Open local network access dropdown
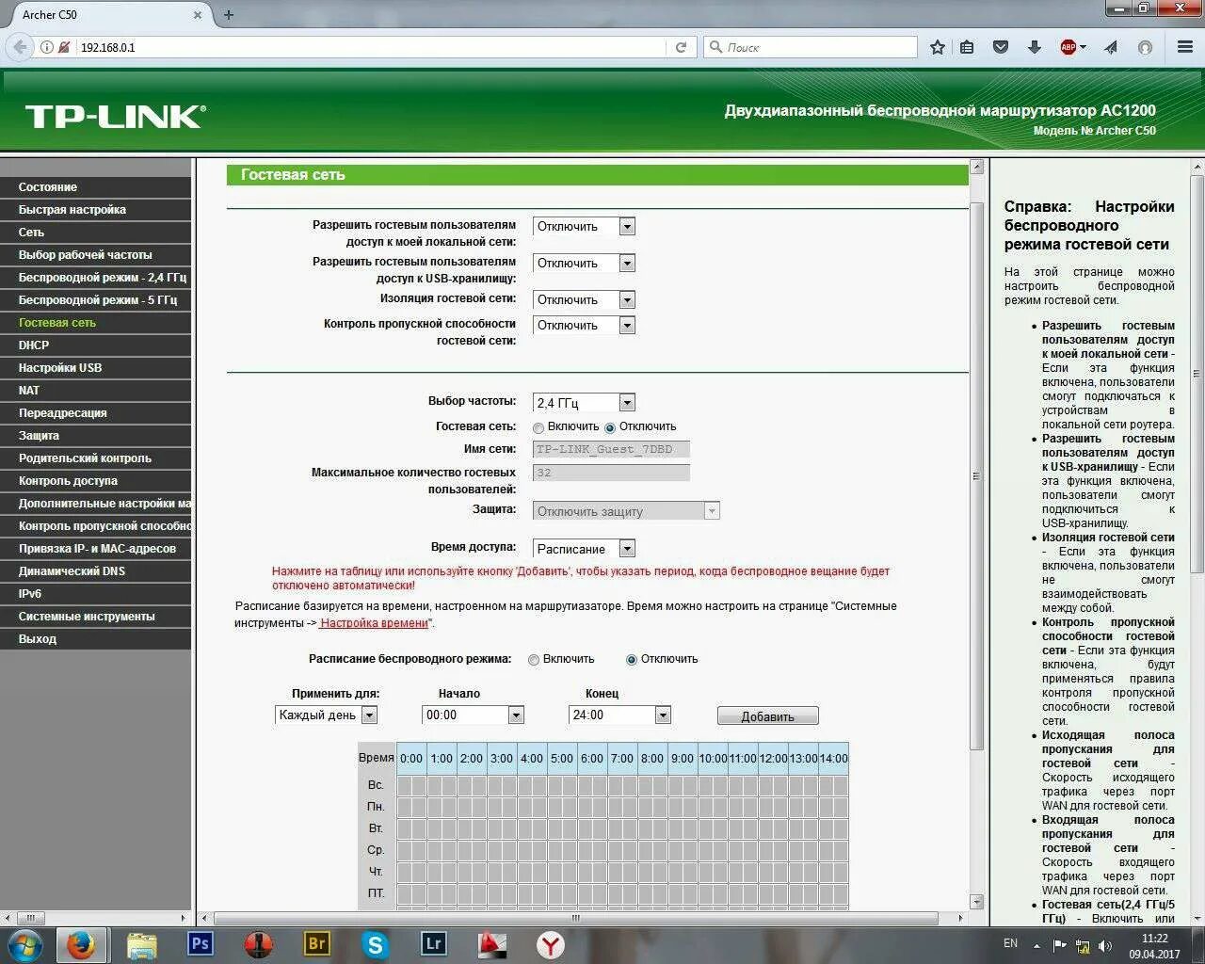The image size is (1205, 964). (x=584, y=226)
